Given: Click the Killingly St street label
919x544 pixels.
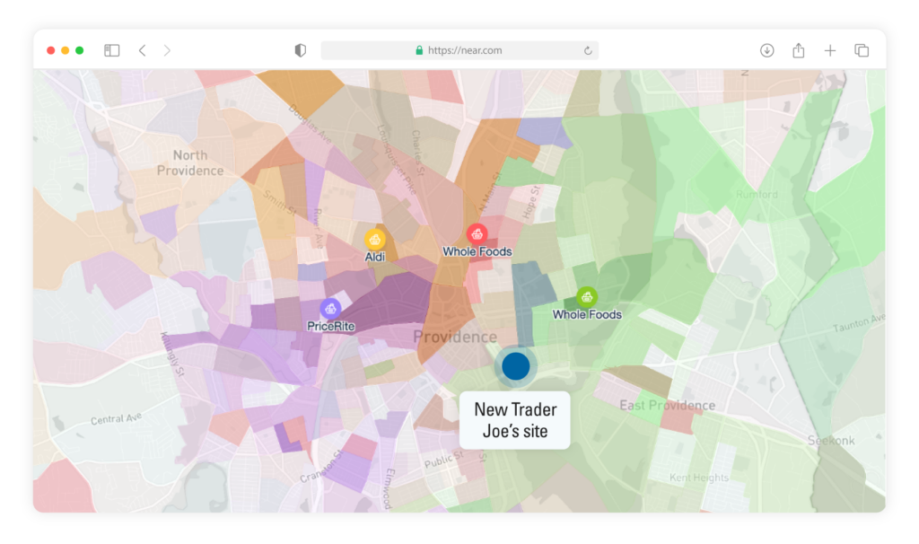Looking at the screenshot, I should tap(172, 354).
